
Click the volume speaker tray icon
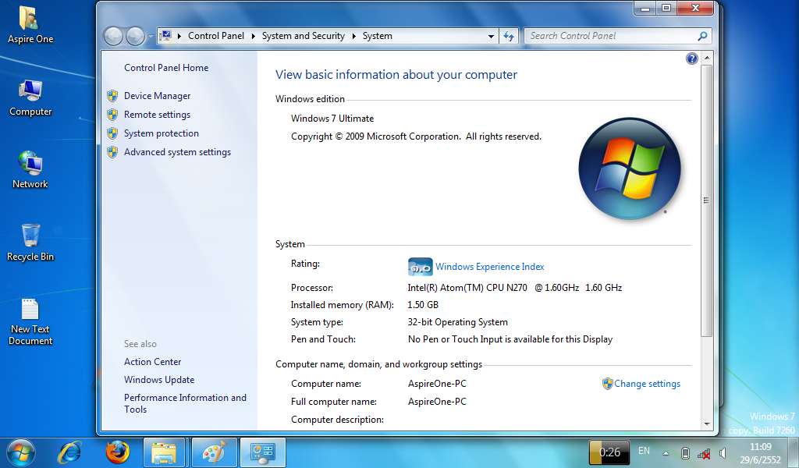(723, 452)
